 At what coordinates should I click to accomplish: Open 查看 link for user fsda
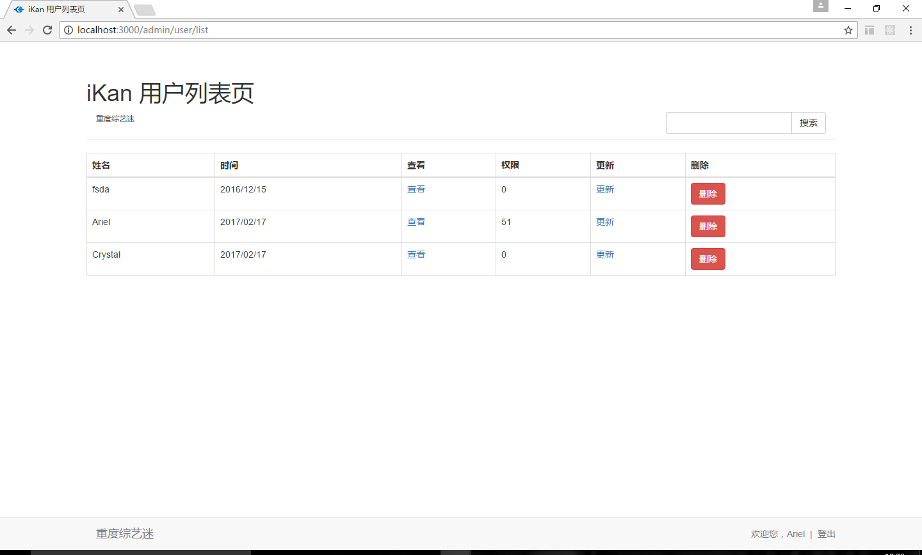(416, 189)
